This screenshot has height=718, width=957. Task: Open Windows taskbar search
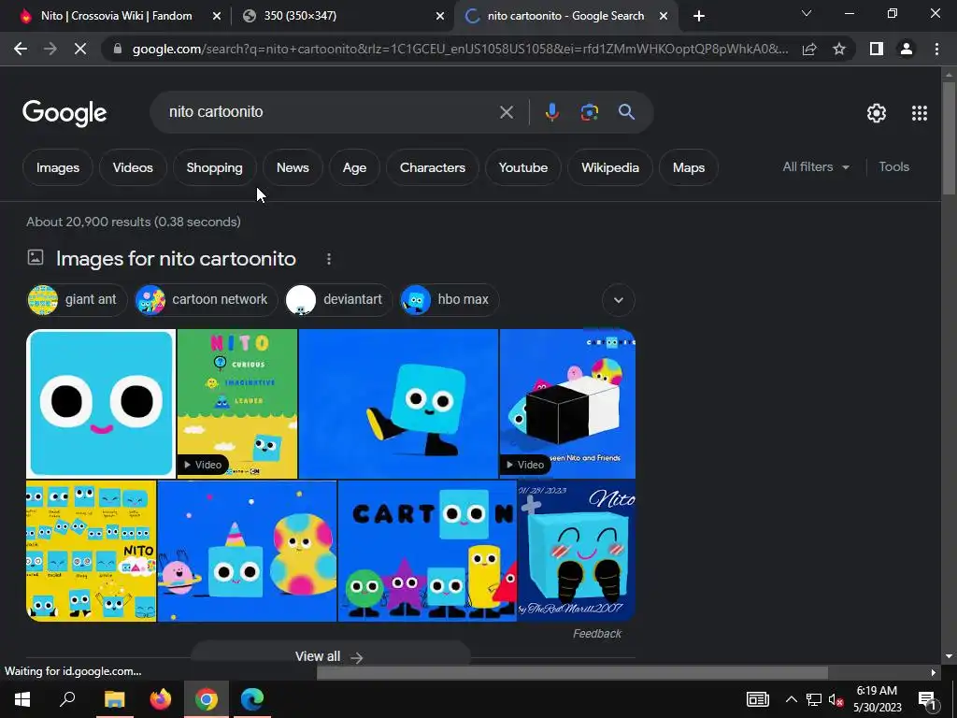[x=67, y=699]
